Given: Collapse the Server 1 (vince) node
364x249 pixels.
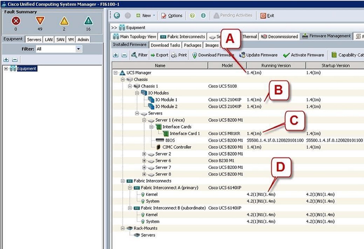Looking at the screenshot, I should coord(144,120).
